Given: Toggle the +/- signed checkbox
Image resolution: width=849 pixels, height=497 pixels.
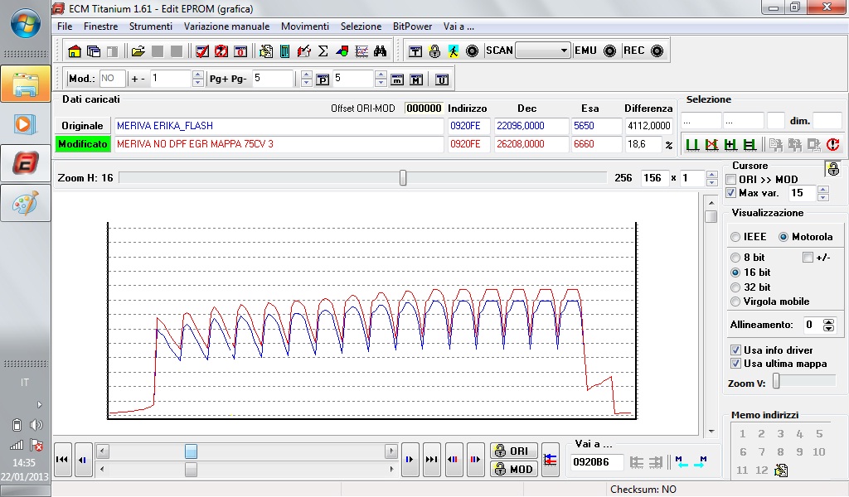Looking at the screenshot, I should point(808,258).
